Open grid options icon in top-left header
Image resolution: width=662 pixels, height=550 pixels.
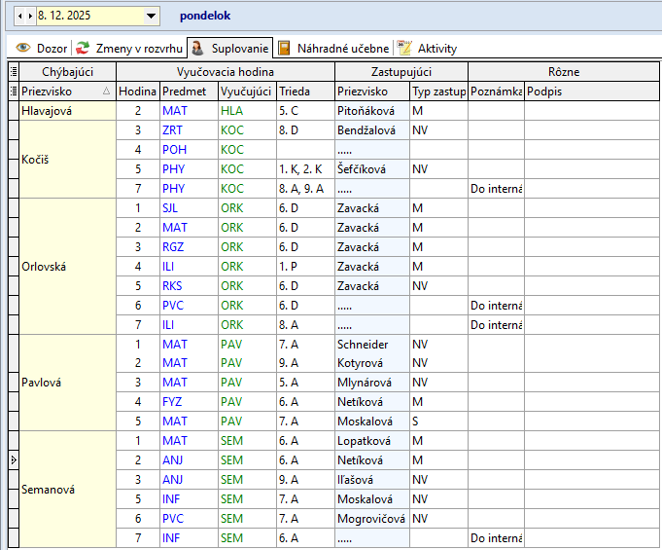(13, 71)
